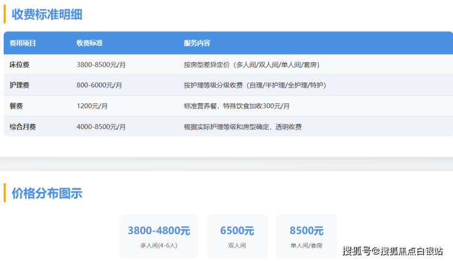Click the 搜狐号@搜狐焦点白银站 watermark
The width and height of the screenshot is (453, 261).
click(x=392, y=251)
